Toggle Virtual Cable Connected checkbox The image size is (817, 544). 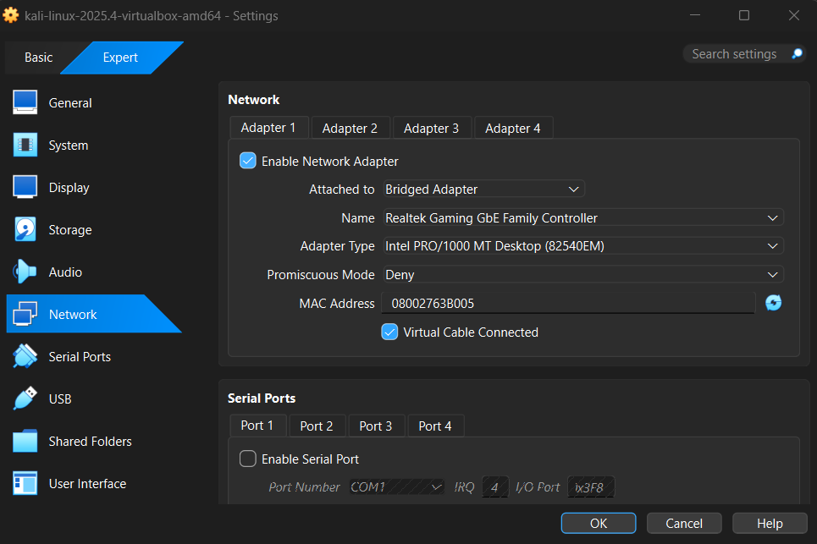pyautogui.click(x=389, y=332)
